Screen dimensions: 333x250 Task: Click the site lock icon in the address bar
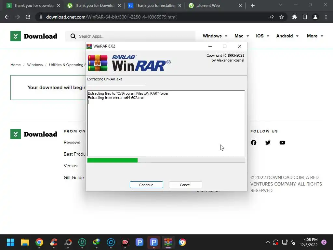41,17
